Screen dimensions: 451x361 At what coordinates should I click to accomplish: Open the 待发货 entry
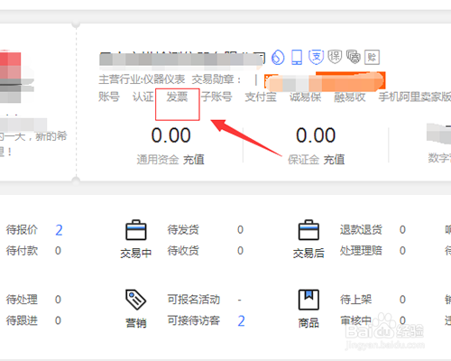pos(183,230)
